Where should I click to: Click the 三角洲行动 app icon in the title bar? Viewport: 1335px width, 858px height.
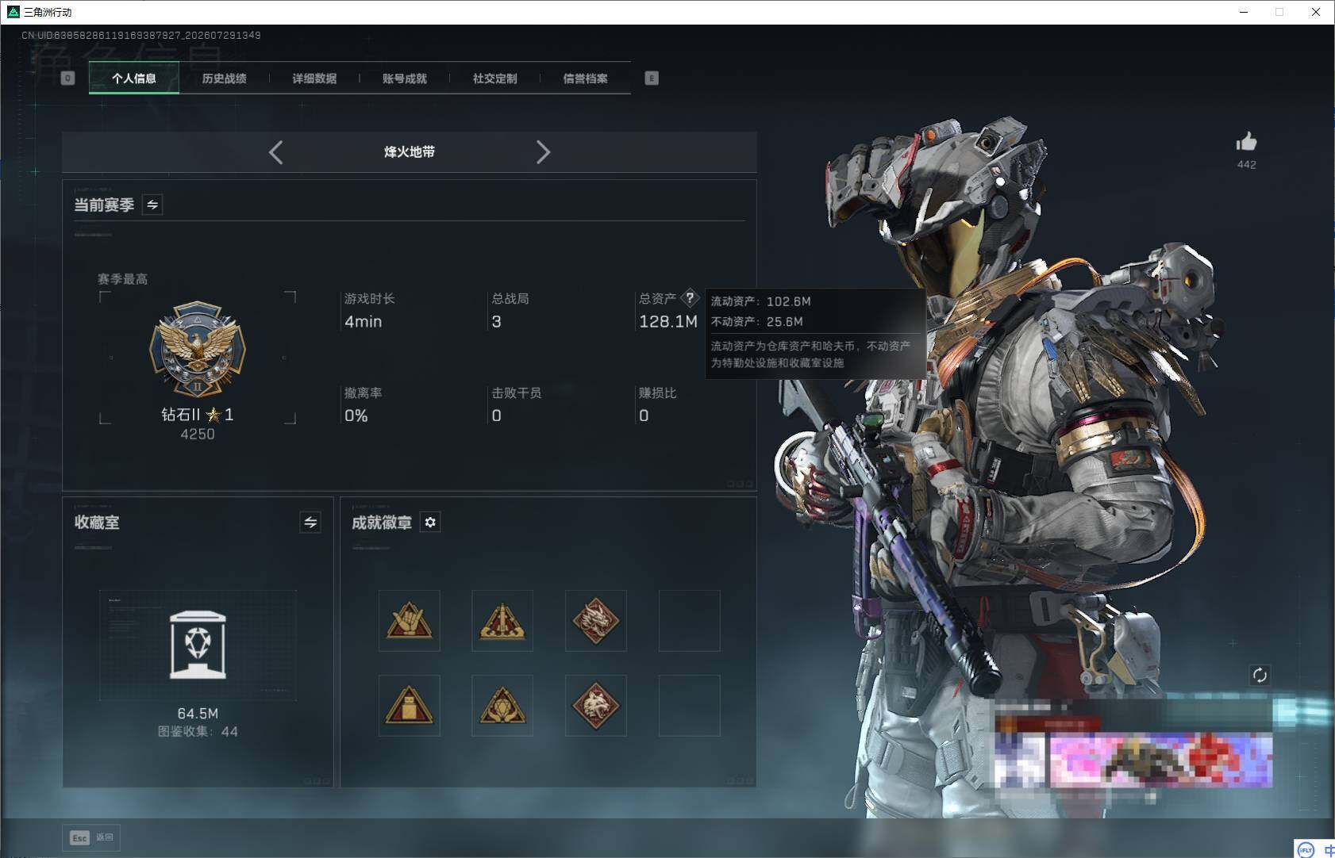13,12
